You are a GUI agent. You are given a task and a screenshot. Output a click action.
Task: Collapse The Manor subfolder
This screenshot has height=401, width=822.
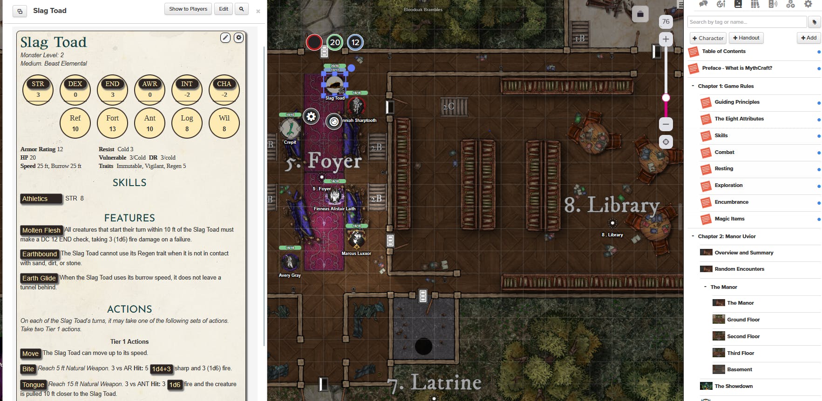[706, 287]
